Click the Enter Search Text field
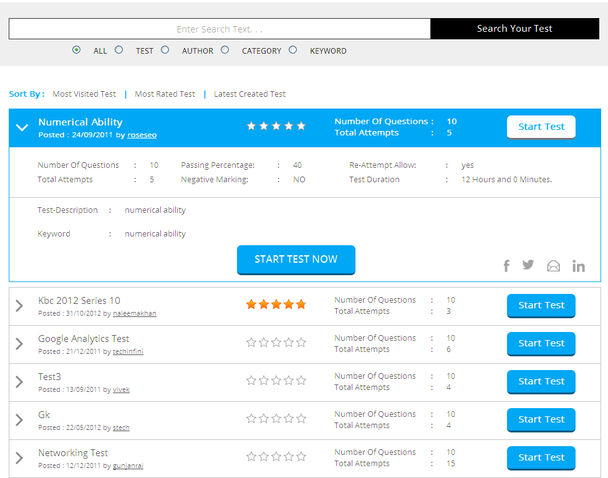Viewport: 608px width, 478px height. [x=220, y=29]
